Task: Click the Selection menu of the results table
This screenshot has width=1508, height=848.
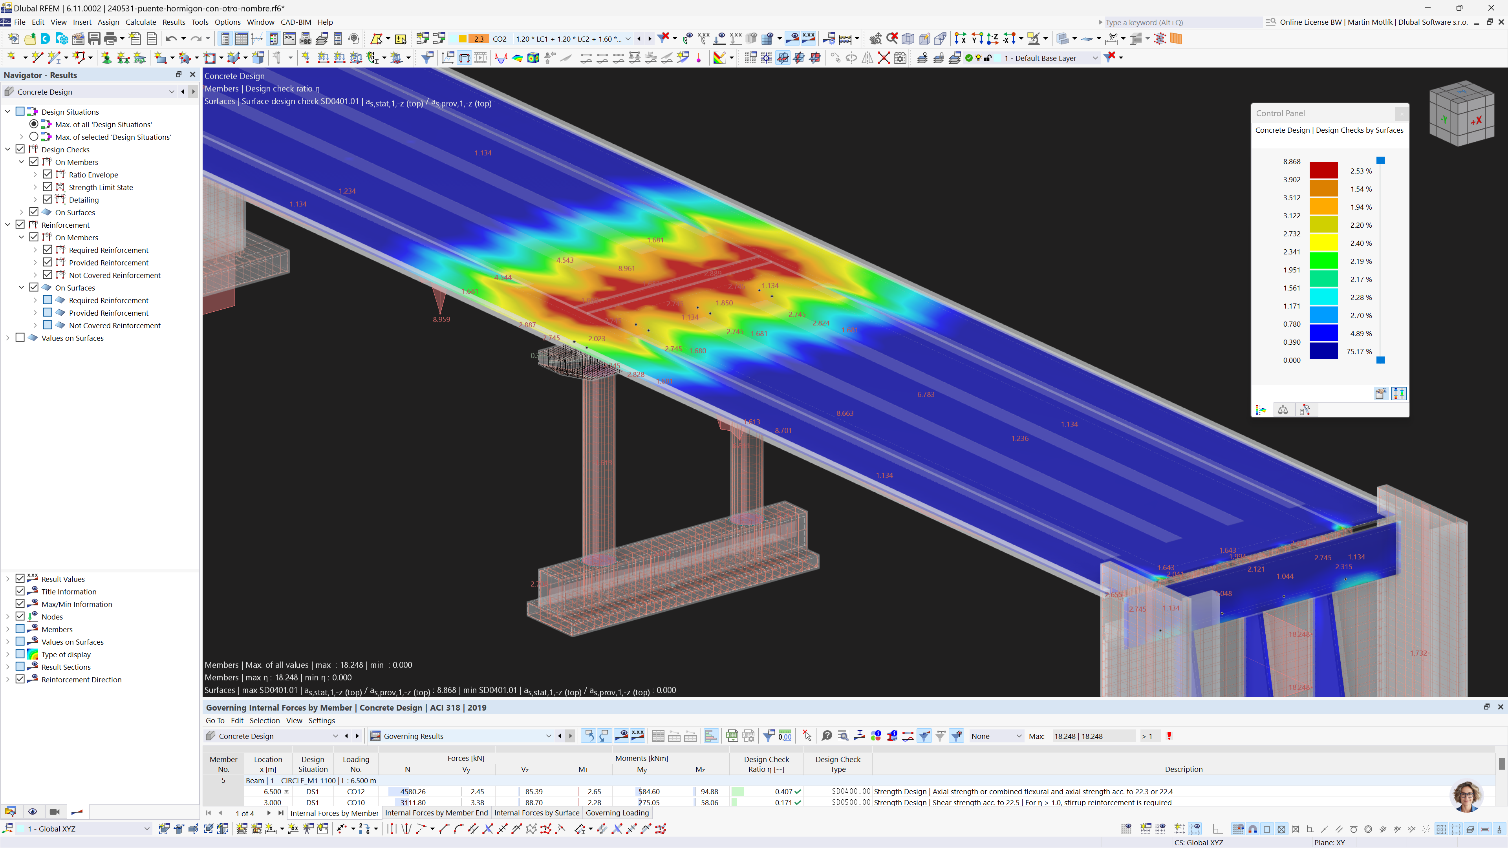Action: point(265,720)
